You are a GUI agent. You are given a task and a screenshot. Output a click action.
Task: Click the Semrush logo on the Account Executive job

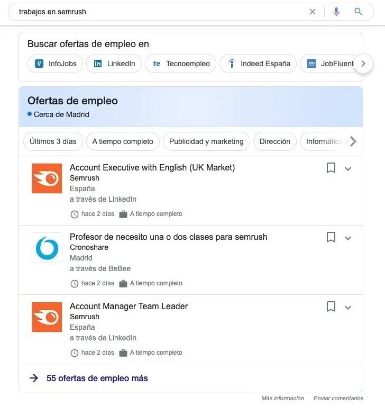click(x=47, y=178)
